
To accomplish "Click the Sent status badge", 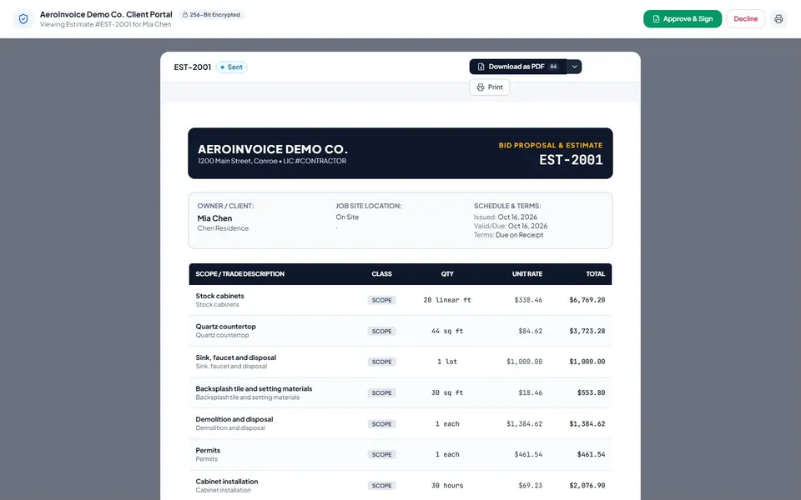I will [x=231, y=67].
